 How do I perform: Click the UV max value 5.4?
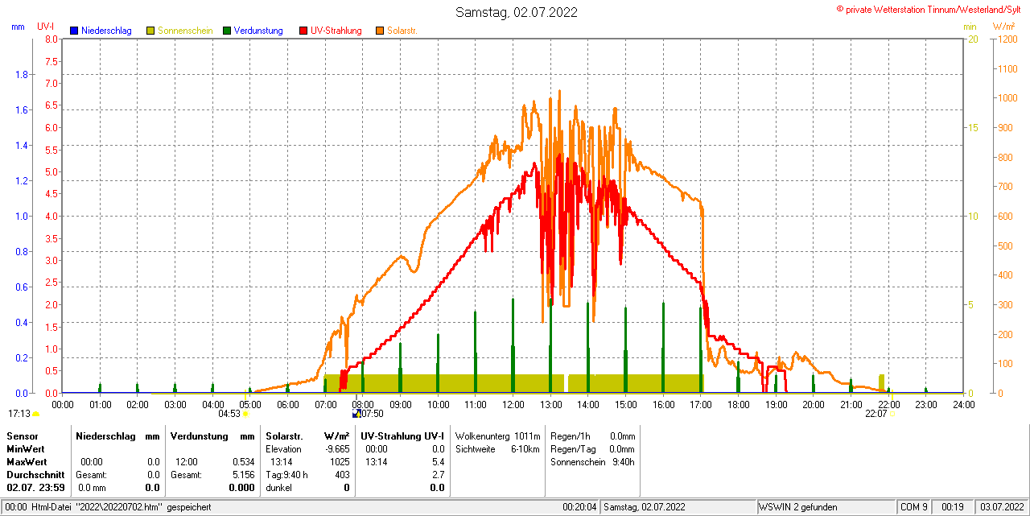tap(438, 461)
